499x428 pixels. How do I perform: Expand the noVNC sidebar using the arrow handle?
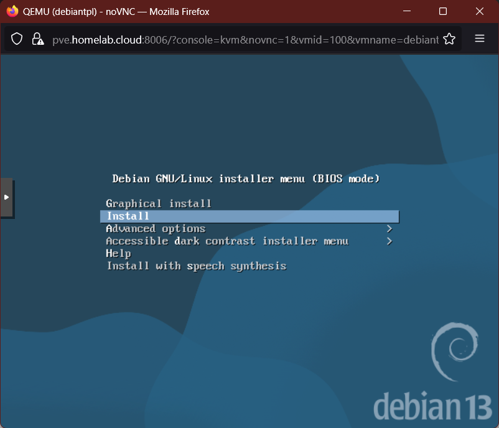(7, 197)
